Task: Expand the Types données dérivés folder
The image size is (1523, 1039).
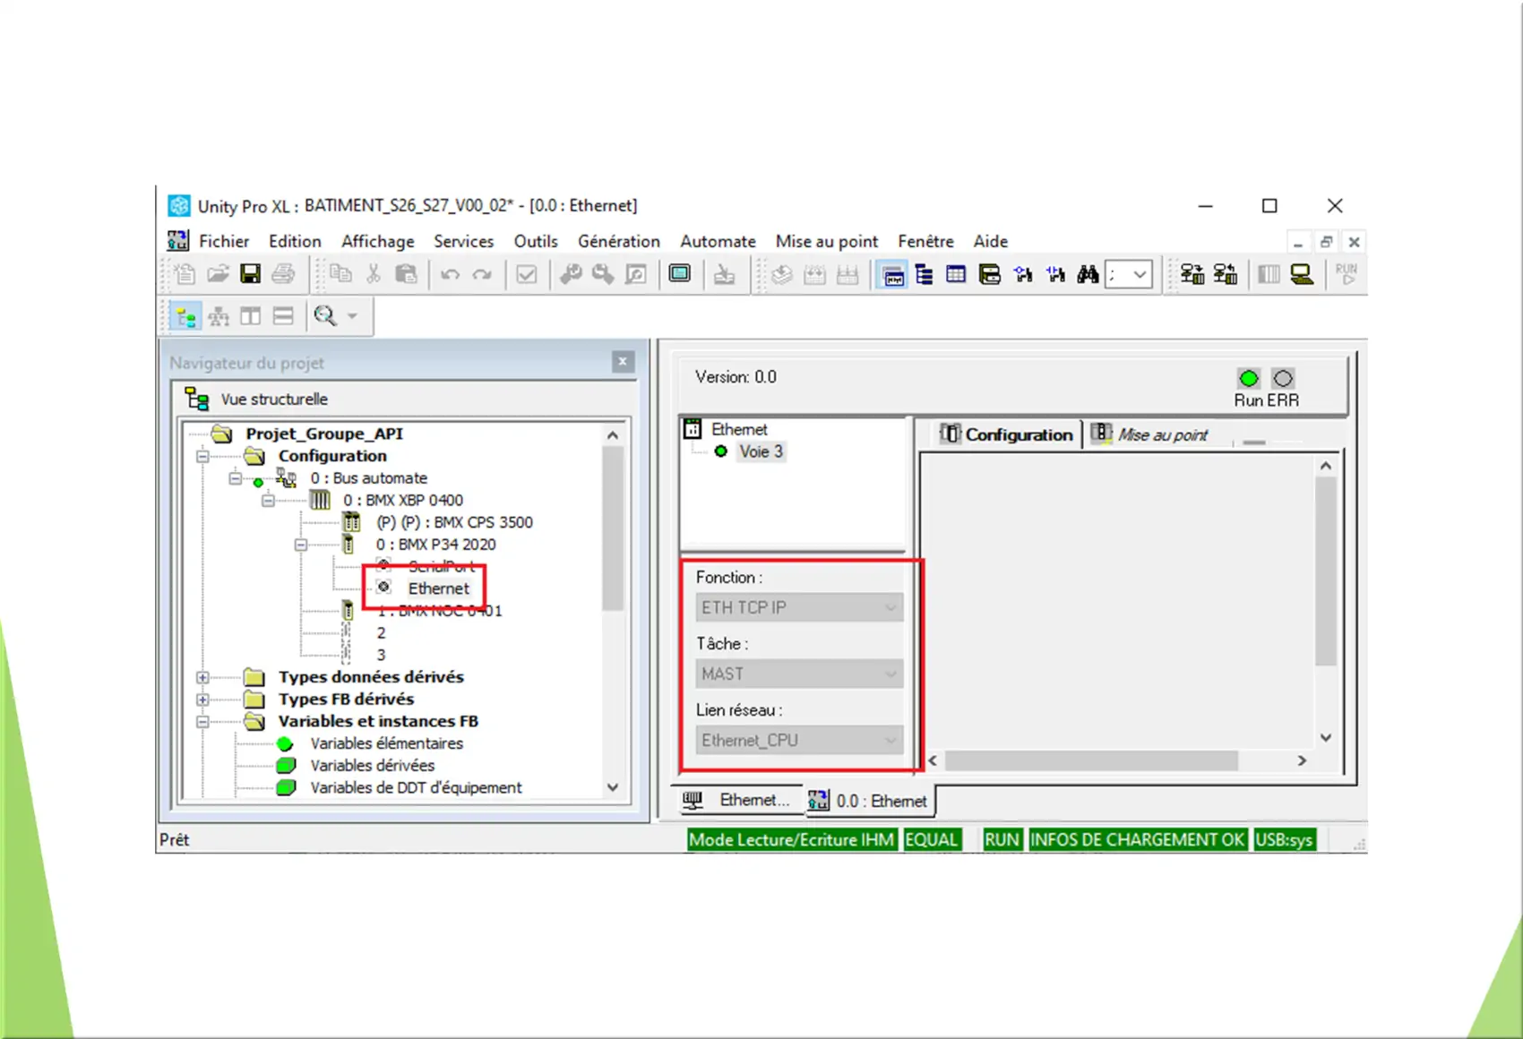Action: (202, 677)
